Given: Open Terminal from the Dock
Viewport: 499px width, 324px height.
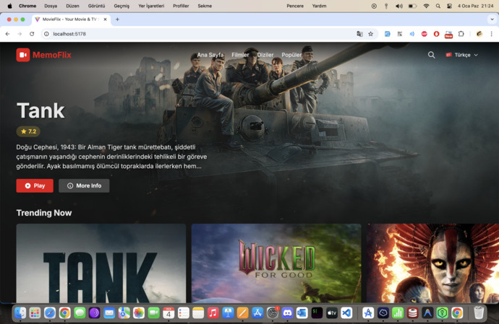Looking at the screenshot, I should click(317, 313).
